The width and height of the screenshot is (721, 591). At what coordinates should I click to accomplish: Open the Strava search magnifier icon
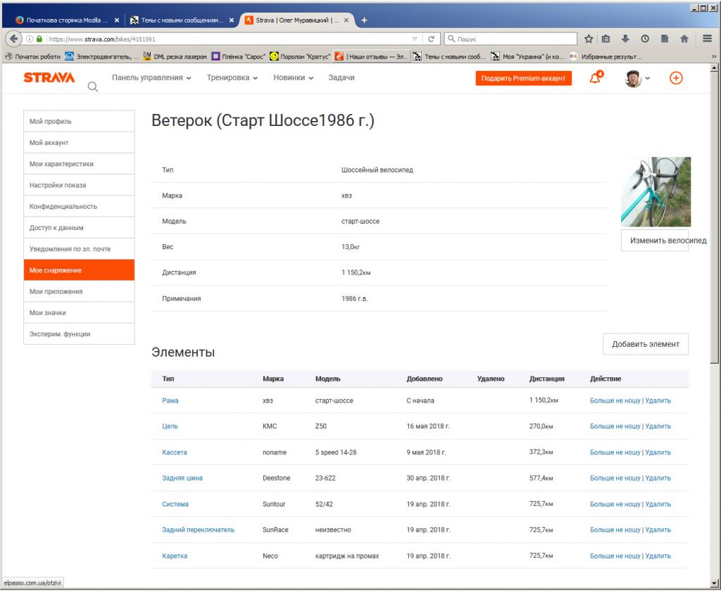point(92,87)
